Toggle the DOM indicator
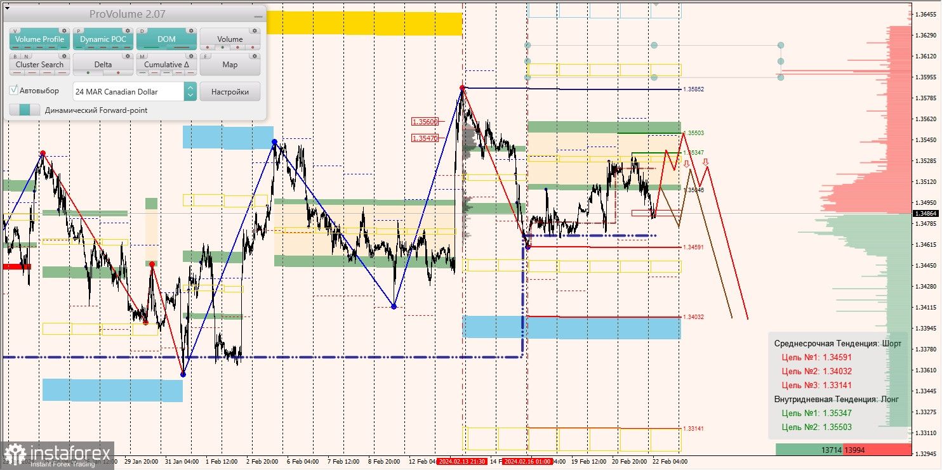The height and width of the screenshot is (470, 942). tap(166, 39)
